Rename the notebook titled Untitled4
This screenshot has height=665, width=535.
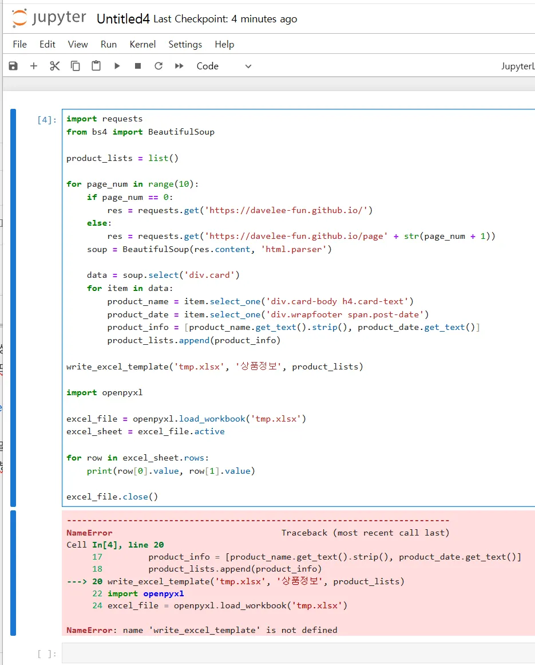tap(123, 19)
